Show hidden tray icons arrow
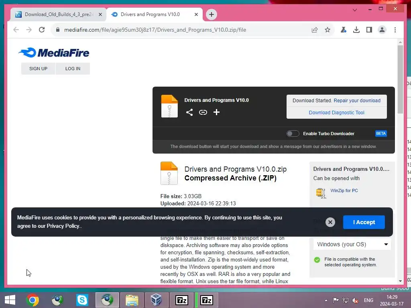Screen dimensions: 411x308 point(326,300)
